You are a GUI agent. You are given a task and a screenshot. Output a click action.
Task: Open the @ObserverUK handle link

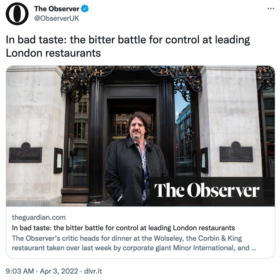point(57,18)
